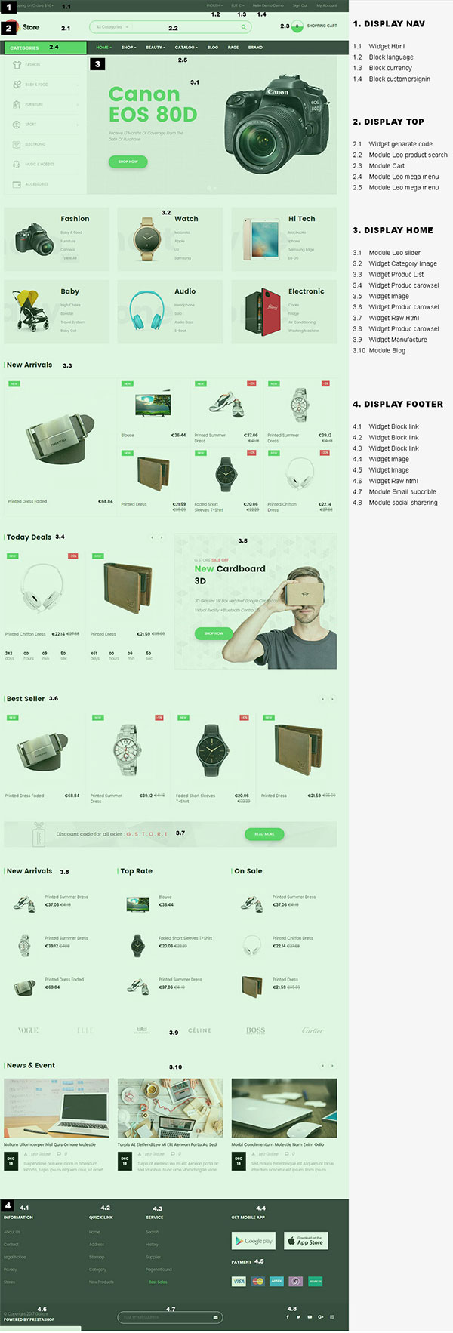Open the Brand menu item

[255, 47]
